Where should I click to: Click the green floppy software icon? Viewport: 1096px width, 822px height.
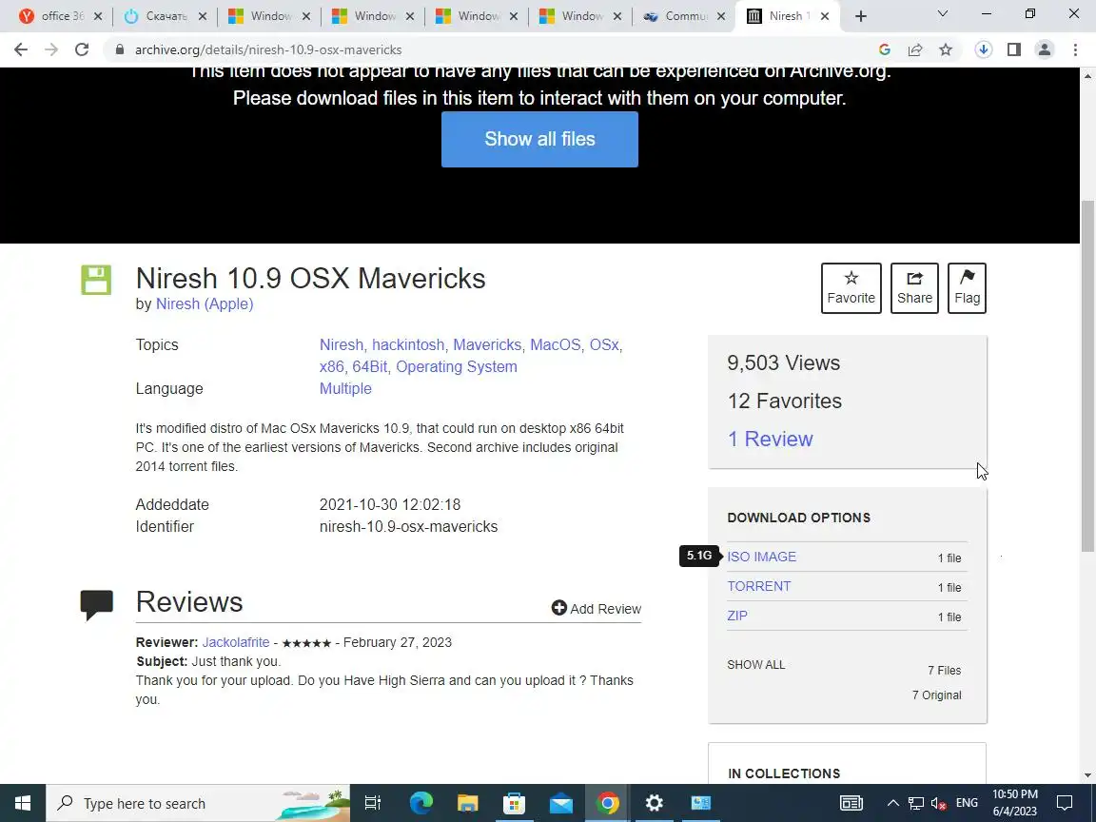96,280
